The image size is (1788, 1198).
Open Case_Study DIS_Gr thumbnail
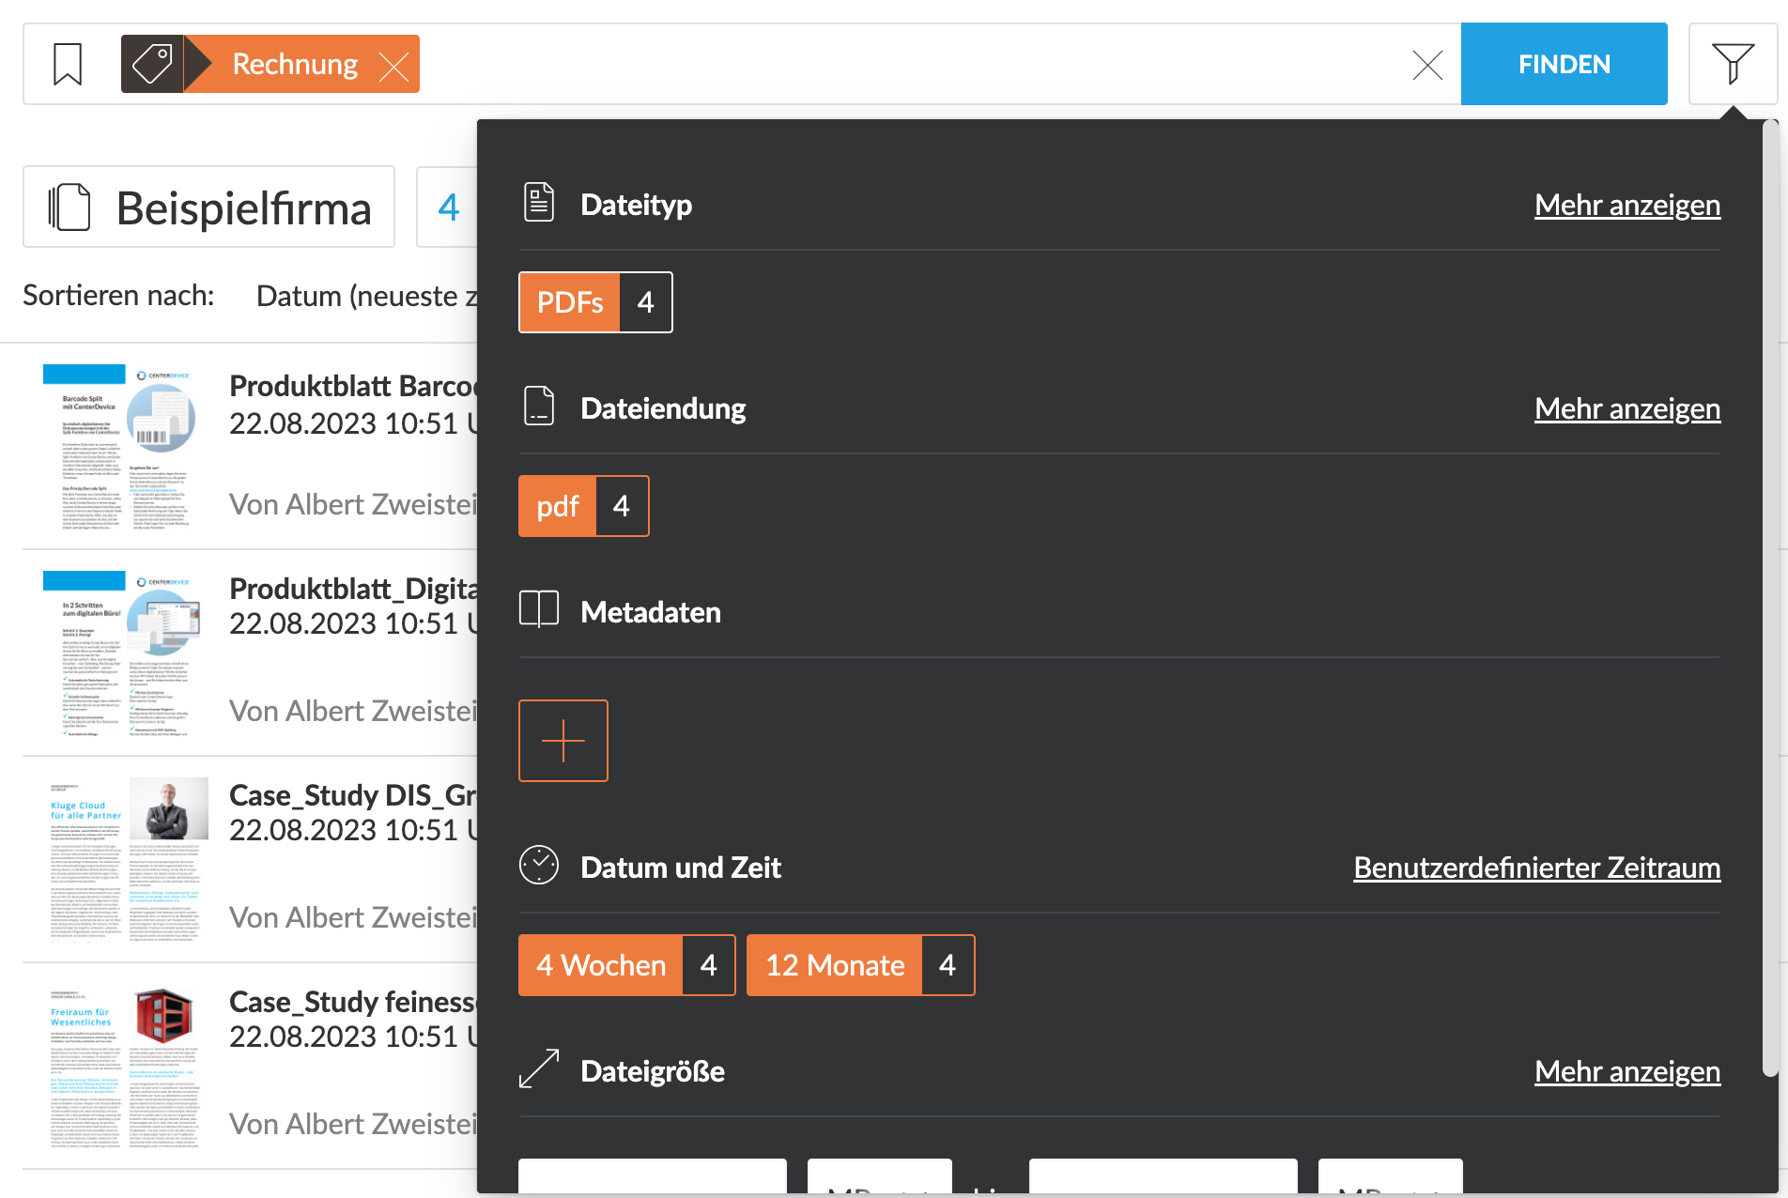[x=128, y=860]
